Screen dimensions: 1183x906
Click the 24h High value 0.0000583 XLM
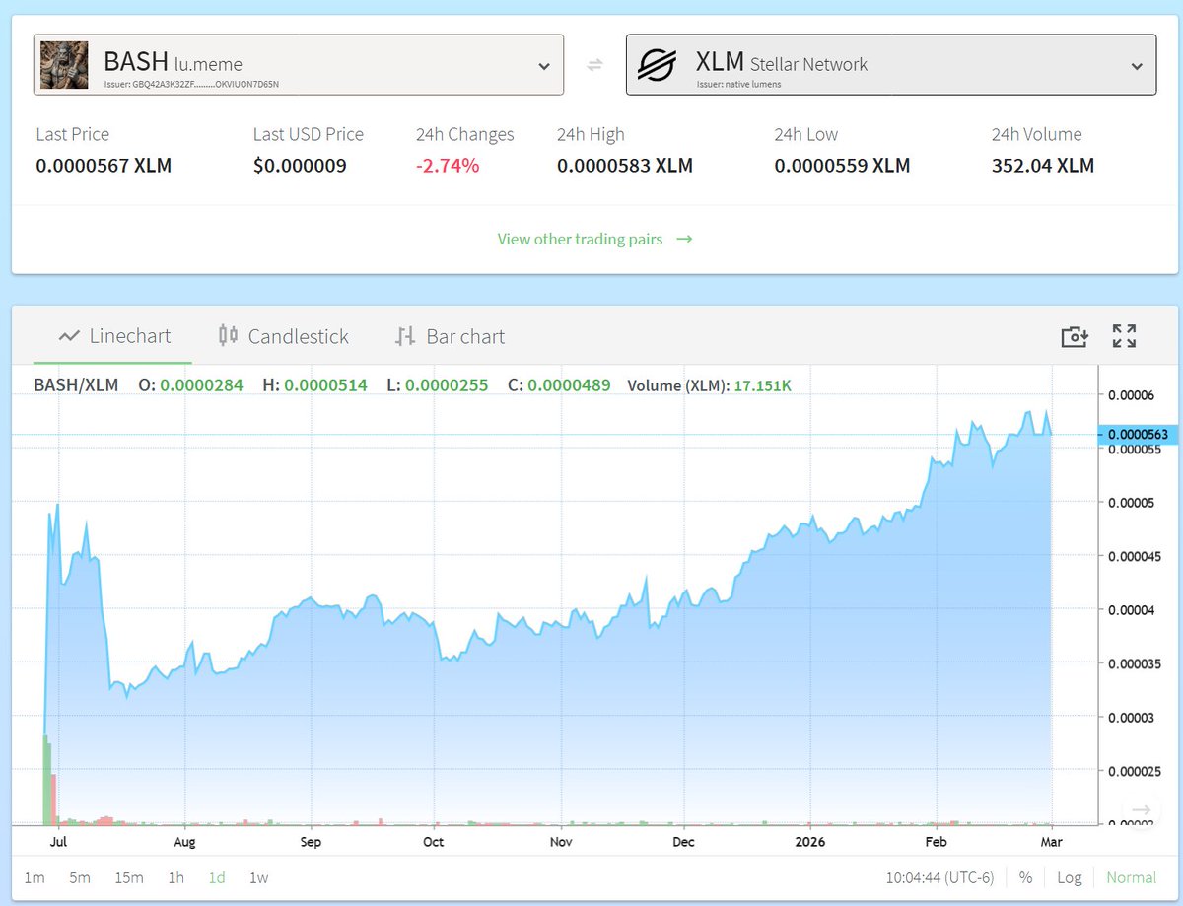[x=625, y=166]
